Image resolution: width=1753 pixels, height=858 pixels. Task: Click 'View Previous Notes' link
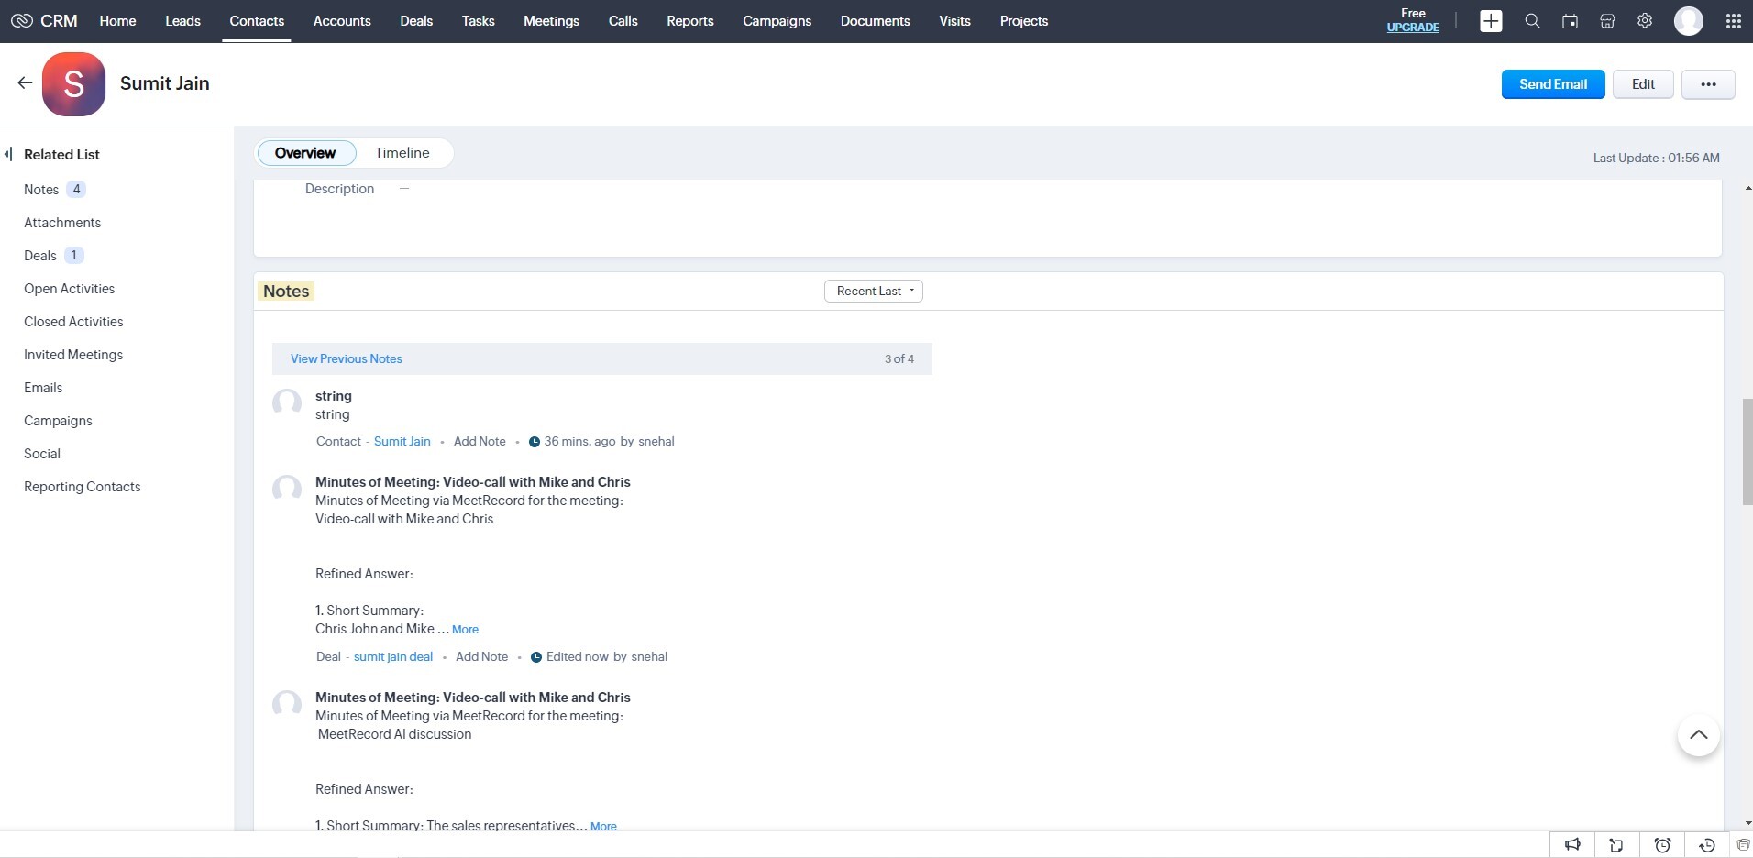[347, 359]
